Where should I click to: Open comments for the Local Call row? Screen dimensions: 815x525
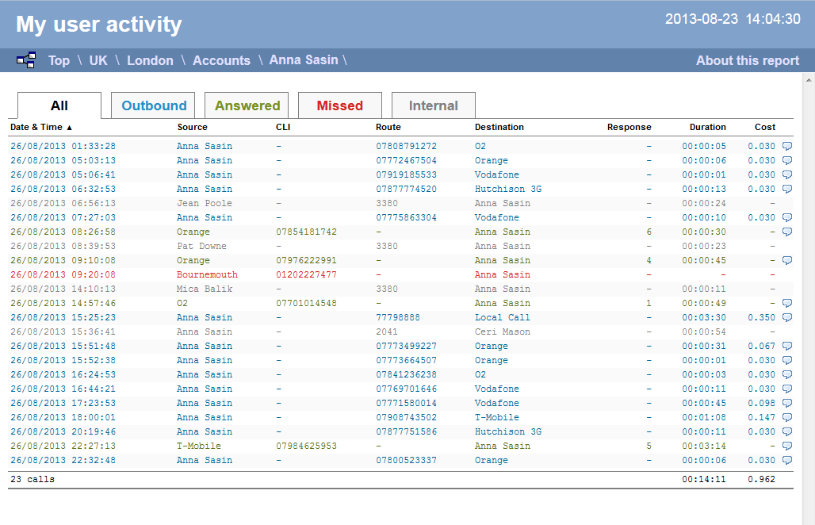coord(786,317)
